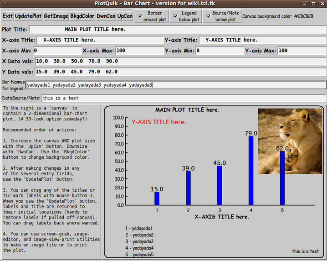Click the 79.0 value label above bar

251,133
